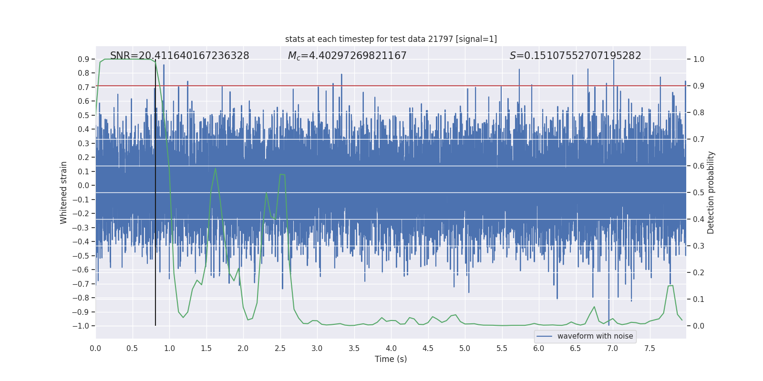This screenshot has height=381, width=763.
Task: Click the 4.0 tick on time axis
Action: tap(391, 348)
